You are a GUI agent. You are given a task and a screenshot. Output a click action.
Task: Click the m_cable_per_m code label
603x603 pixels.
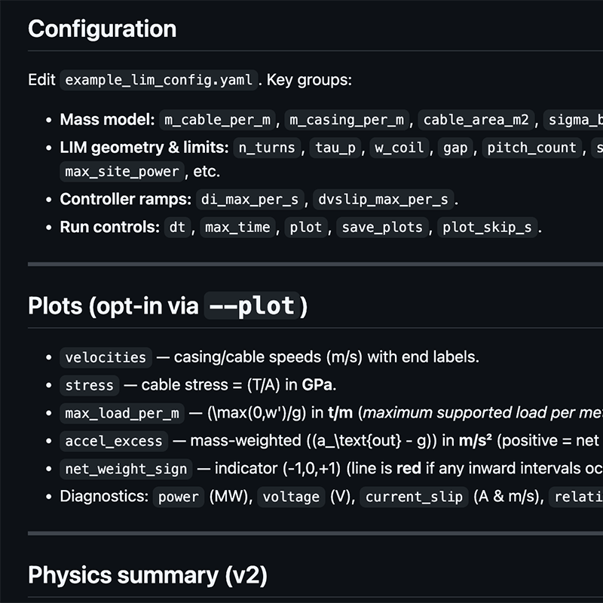click(219, 120)
